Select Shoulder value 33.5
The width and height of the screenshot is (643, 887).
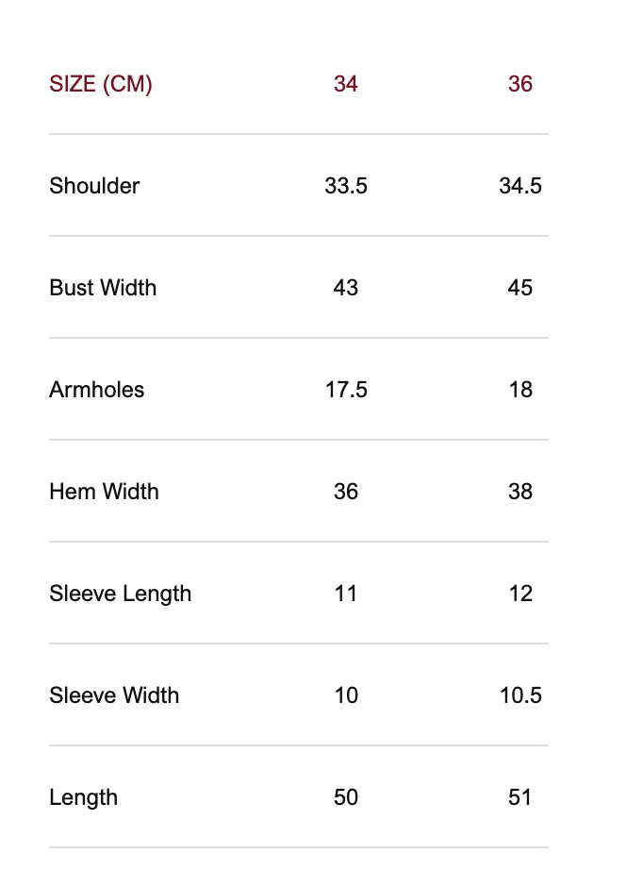pyautogui.click(x=346, y=186)
